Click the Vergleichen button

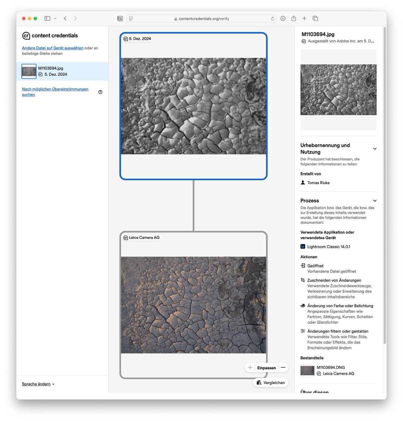click(271, 383)
